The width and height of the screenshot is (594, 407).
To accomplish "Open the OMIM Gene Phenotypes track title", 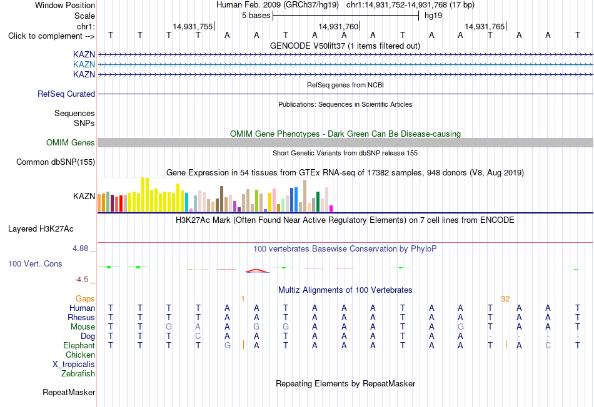I will pos(345,134).
